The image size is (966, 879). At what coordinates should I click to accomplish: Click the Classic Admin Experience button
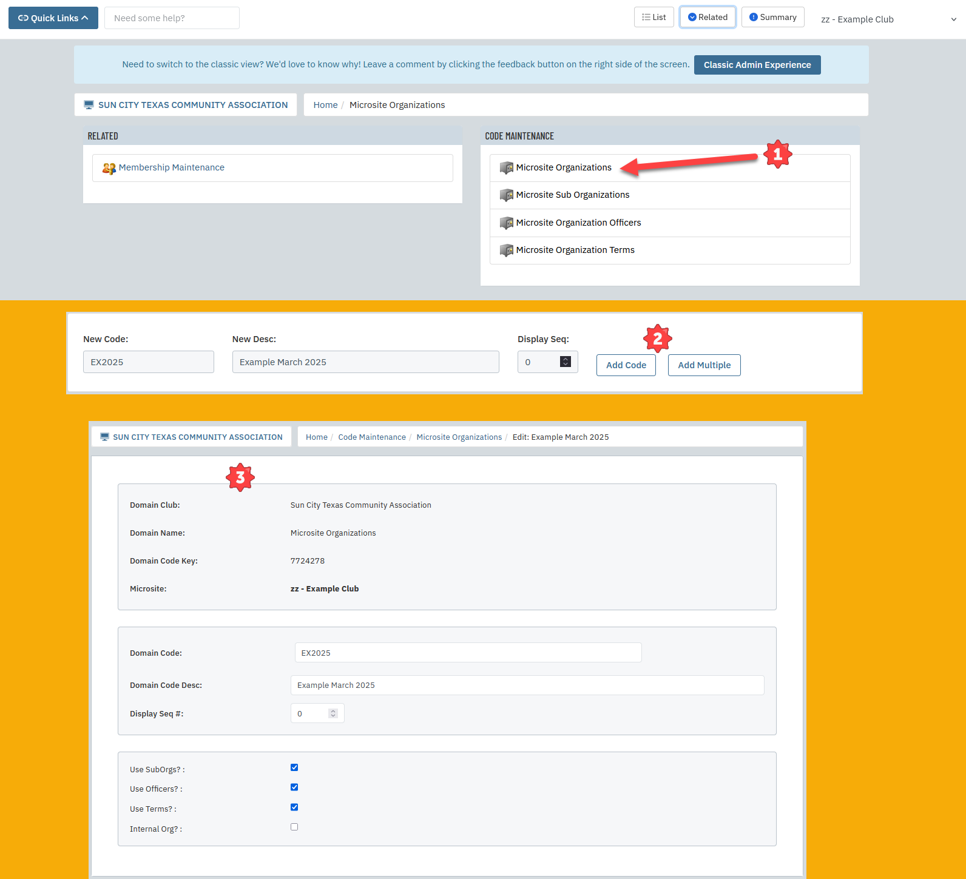click(757, 65)
